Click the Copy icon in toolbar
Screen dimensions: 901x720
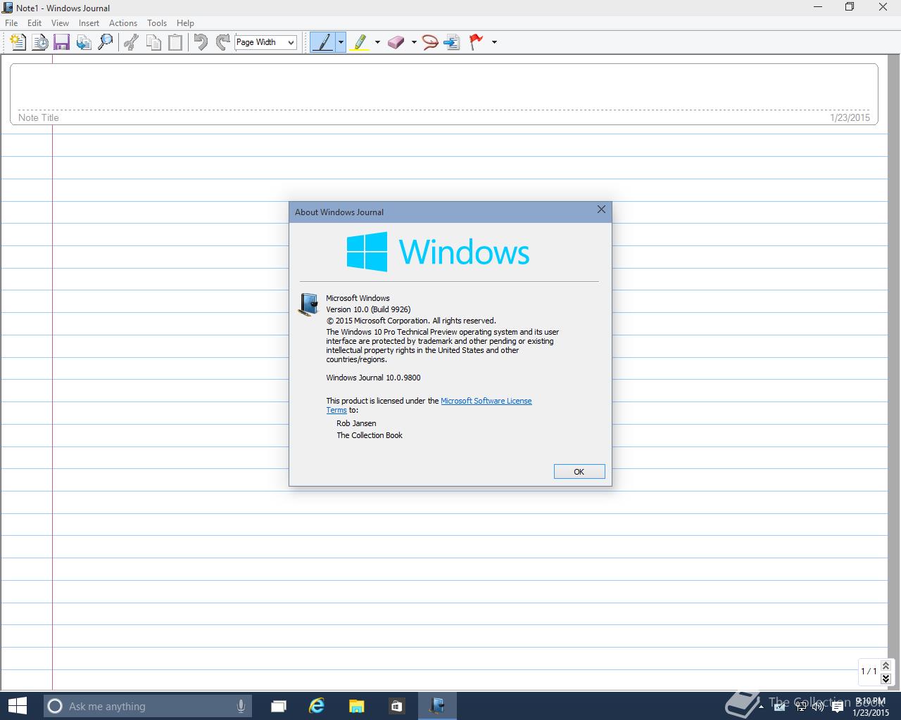click(x=153, y=42)
